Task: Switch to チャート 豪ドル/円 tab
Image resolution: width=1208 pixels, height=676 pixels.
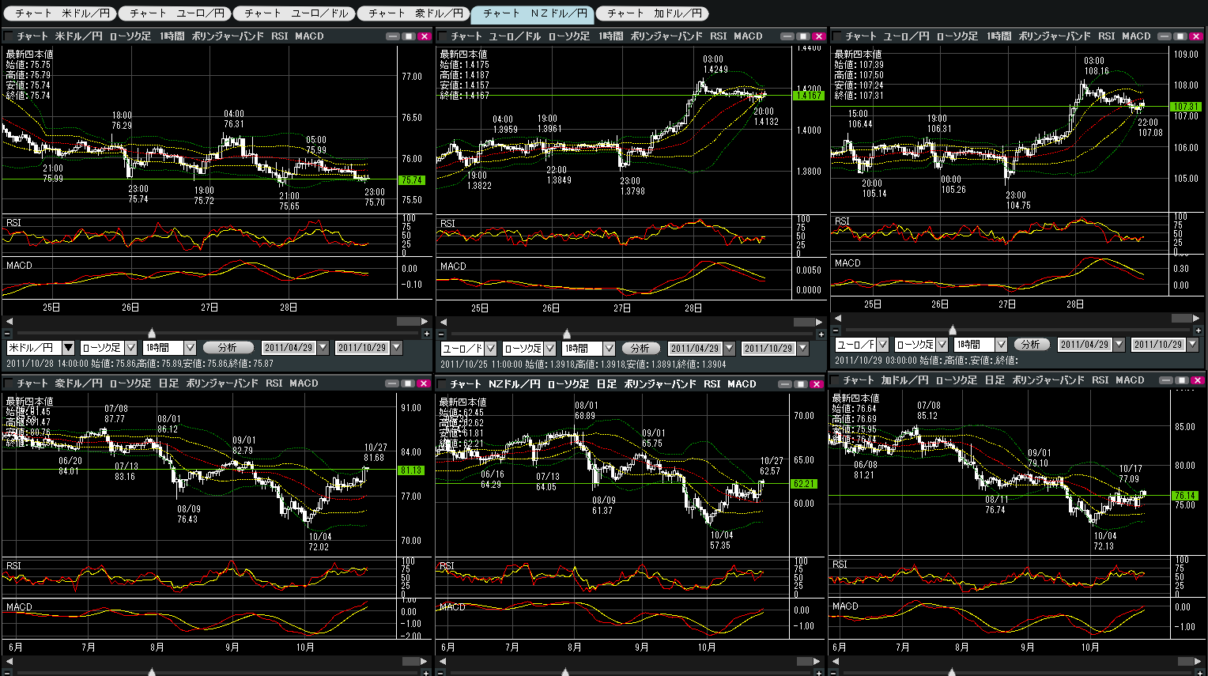Action: [x=415, y=13]
